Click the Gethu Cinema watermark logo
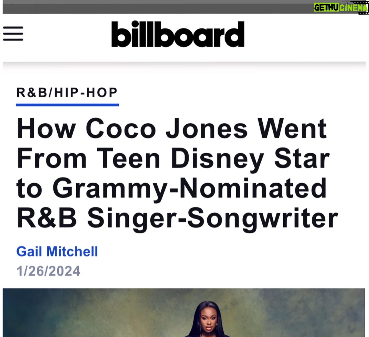 [x=341, y=7]
